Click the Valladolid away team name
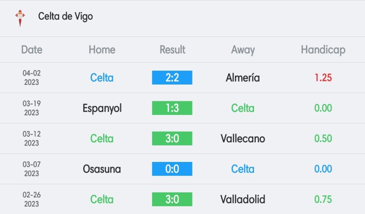The height and width of the screenshot is (214, 365). click(243, 199)
